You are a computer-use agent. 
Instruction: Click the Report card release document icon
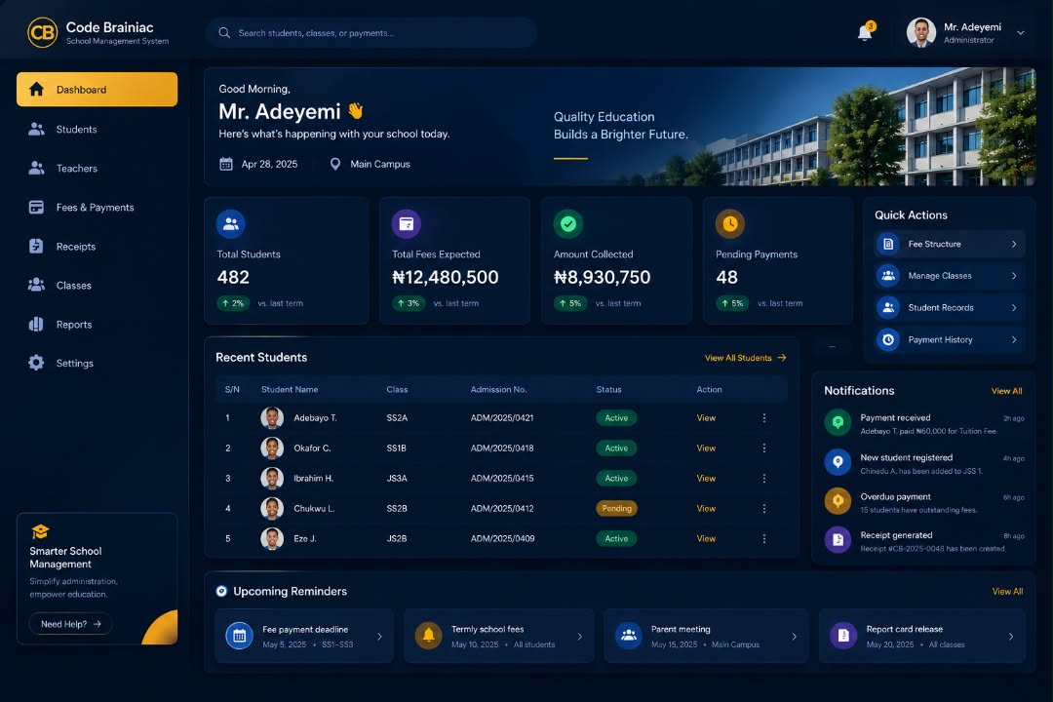click(x=843, y=636)
